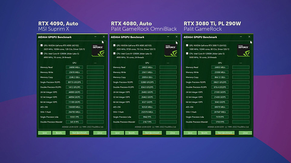Image resolution: width=291 pixels, height=163 pixels.
Task: Save results in the RTX 3080 Ti window
Action: 190,133
